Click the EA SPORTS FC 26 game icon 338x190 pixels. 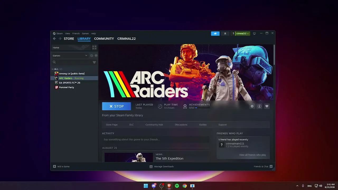click(56, 83)
